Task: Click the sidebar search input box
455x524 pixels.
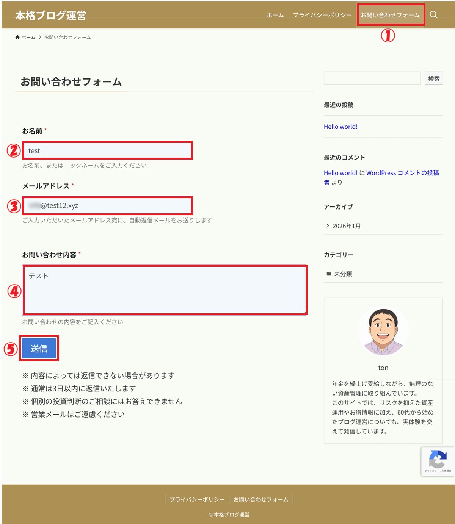Action: point(372,78)
